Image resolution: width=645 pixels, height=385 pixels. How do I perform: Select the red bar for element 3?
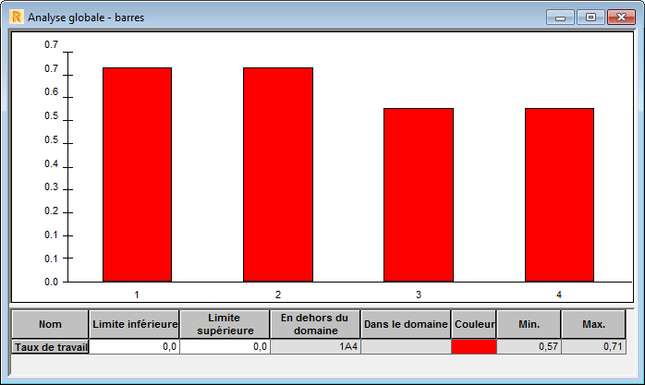click(x=419, y=195)
